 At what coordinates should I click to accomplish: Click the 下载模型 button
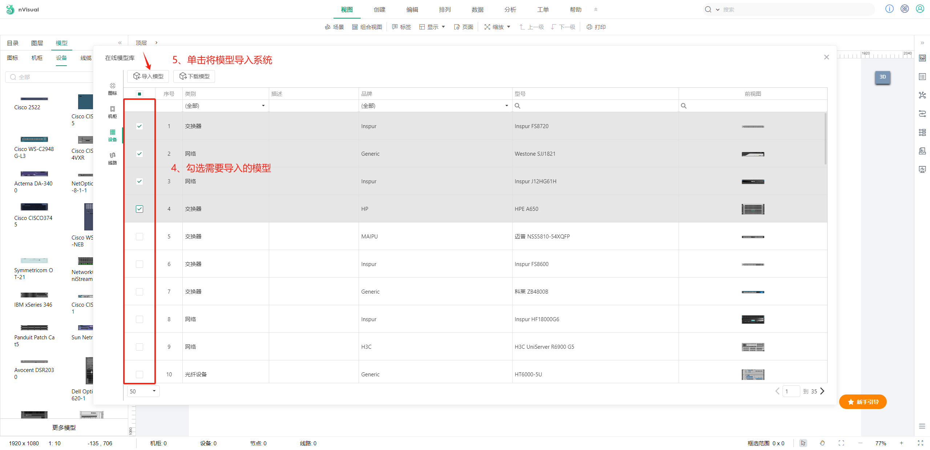(x=194, y=76)
